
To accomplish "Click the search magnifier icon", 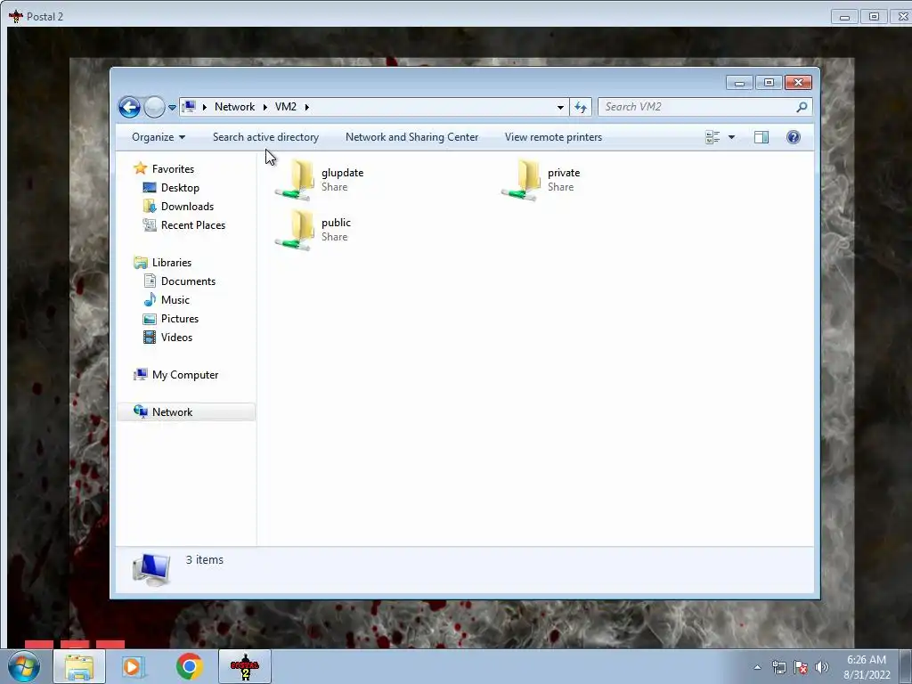I will click(x=802, y=107).
